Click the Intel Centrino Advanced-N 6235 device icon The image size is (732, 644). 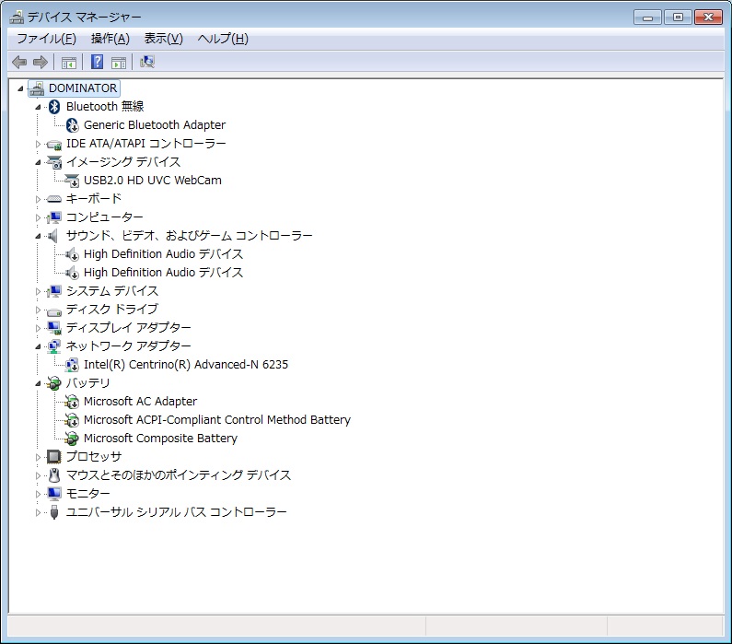[x=72, y=365]
